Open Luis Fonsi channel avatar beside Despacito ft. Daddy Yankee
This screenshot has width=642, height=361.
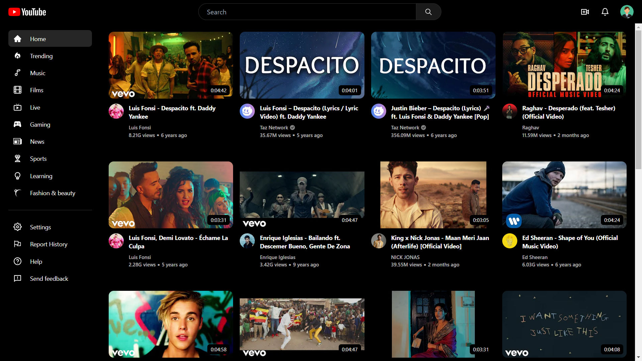coord(116,111)
